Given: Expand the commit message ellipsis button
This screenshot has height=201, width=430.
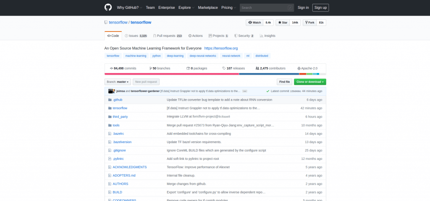Looking at the screenshot, I should (245, 91).
